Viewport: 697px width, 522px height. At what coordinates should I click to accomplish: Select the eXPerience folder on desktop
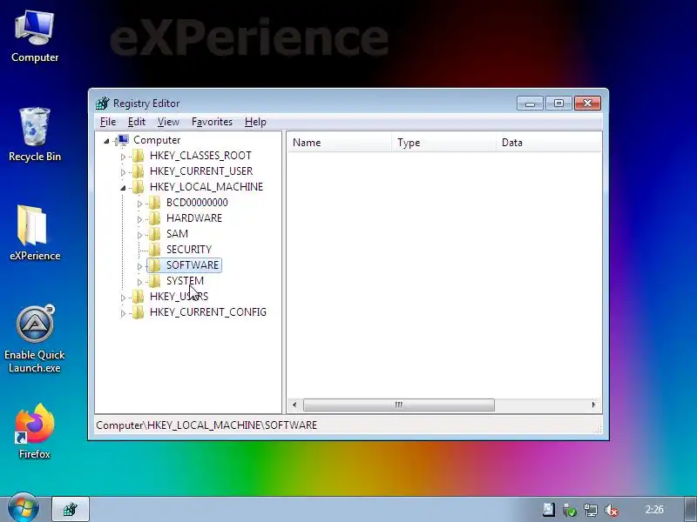click(x=35, y=232)
